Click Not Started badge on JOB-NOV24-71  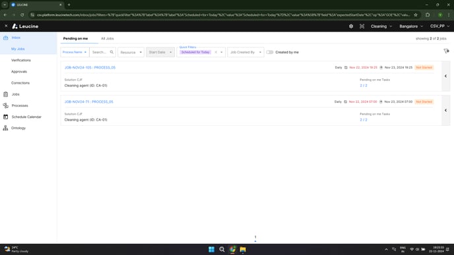pyautogui.click(x=424, y=101)
